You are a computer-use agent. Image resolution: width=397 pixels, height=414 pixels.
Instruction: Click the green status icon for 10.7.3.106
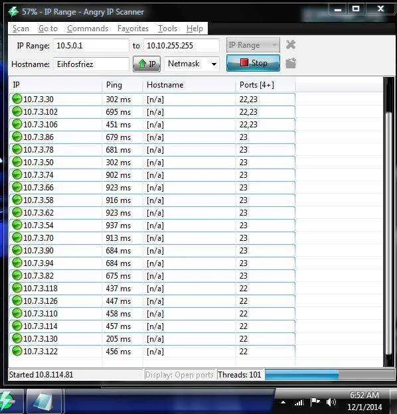[x=17, y=124]
